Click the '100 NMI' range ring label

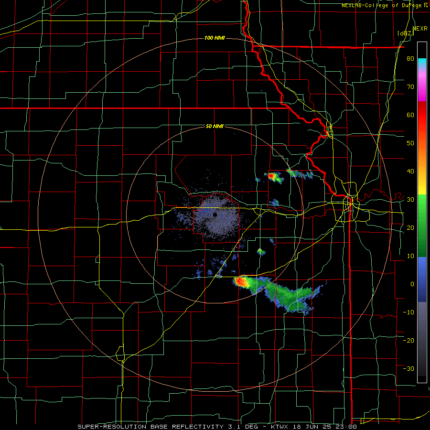pyautogui.click(x=215, y=38)
